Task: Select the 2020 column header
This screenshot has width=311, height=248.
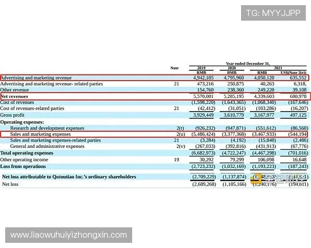Action: pos(231,68)
